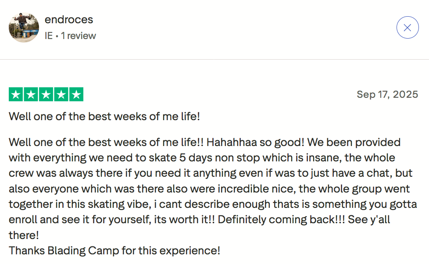
Task: Click the second green rating star
Action: (x=31, y=94)
